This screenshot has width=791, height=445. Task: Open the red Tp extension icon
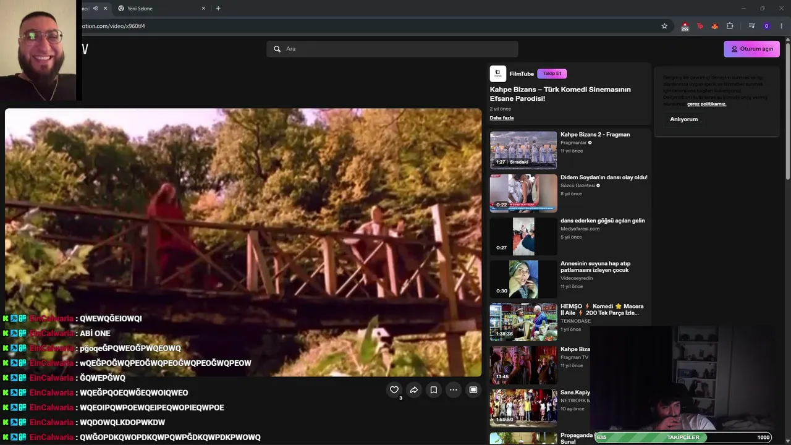click(x=700, y=26)
